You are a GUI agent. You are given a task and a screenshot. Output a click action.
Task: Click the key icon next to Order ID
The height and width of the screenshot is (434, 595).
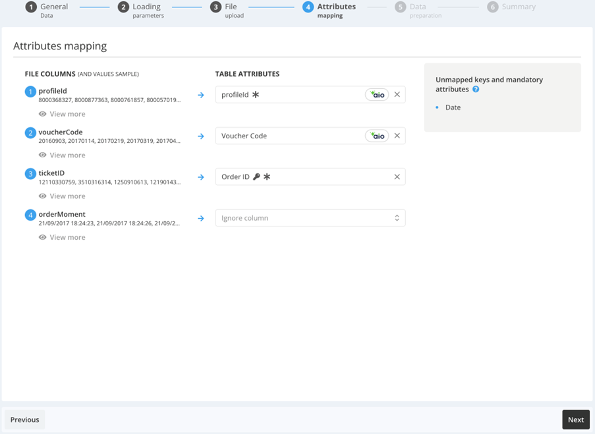point(256,176)
